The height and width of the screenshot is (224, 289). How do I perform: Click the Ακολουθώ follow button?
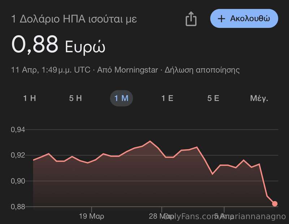click(x=244, y=18)
